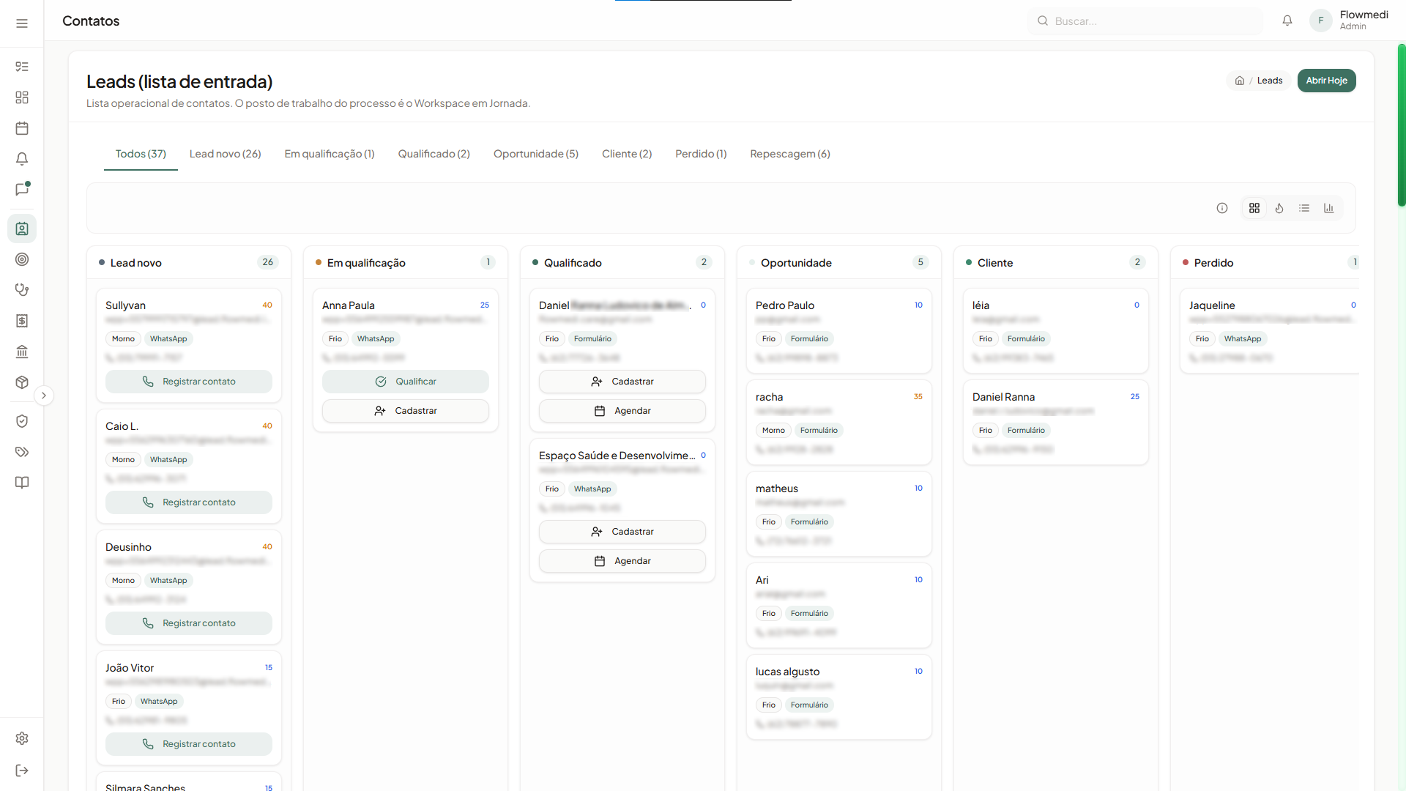Click the page vertical scrollbar
The height and width of the screenshot is (791, 1406).
[x=1402, y=125]
